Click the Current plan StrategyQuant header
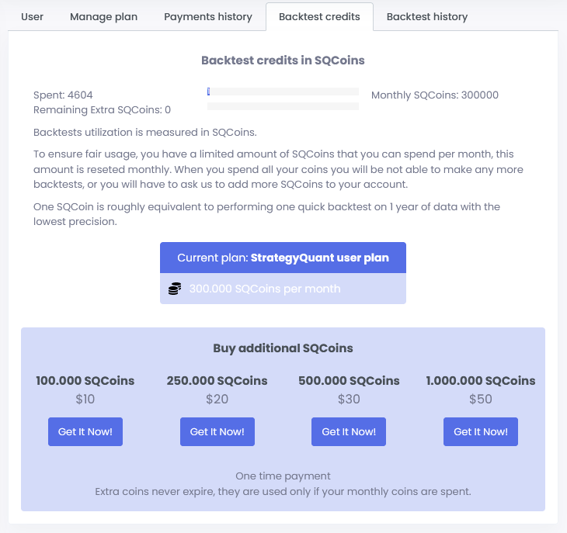567x533 pixels. [283, 258]
